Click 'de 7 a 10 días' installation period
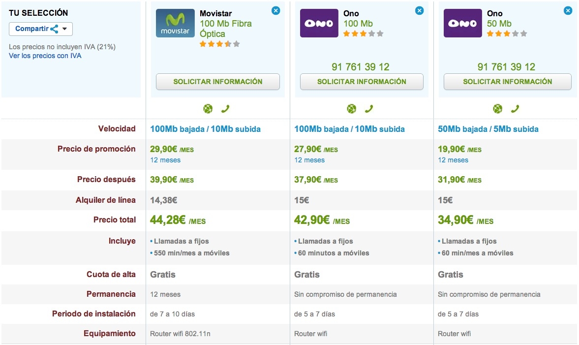Viewport: 579px width, 345px height. (x=172, y=314)
